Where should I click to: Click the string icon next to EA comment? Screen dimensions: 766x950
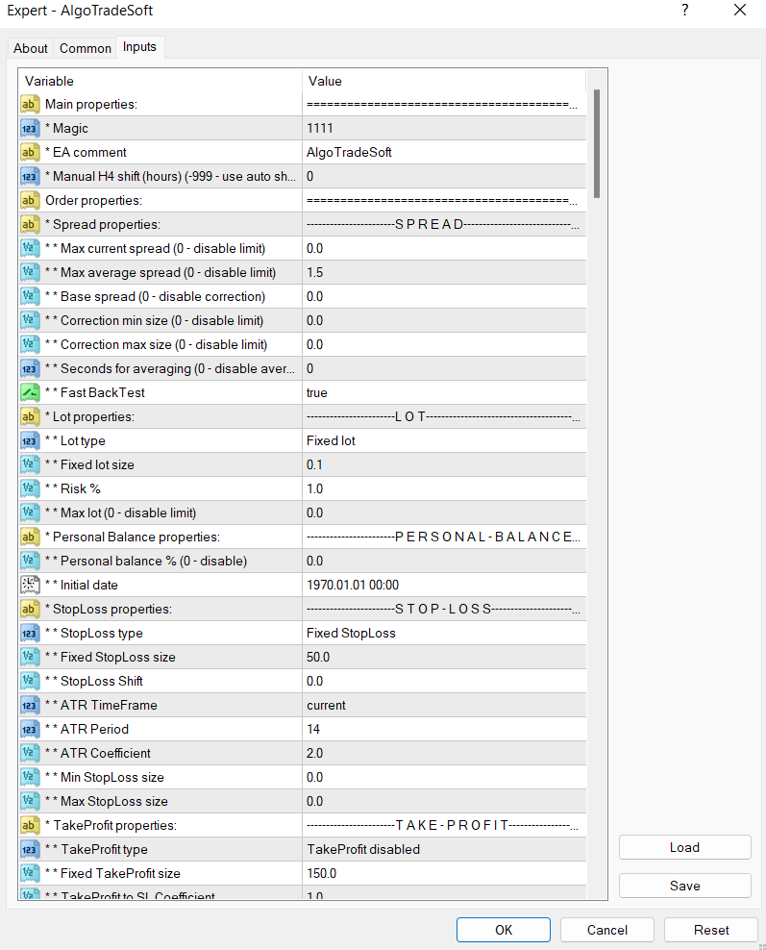pyautogui.click(x=30, y=152)
